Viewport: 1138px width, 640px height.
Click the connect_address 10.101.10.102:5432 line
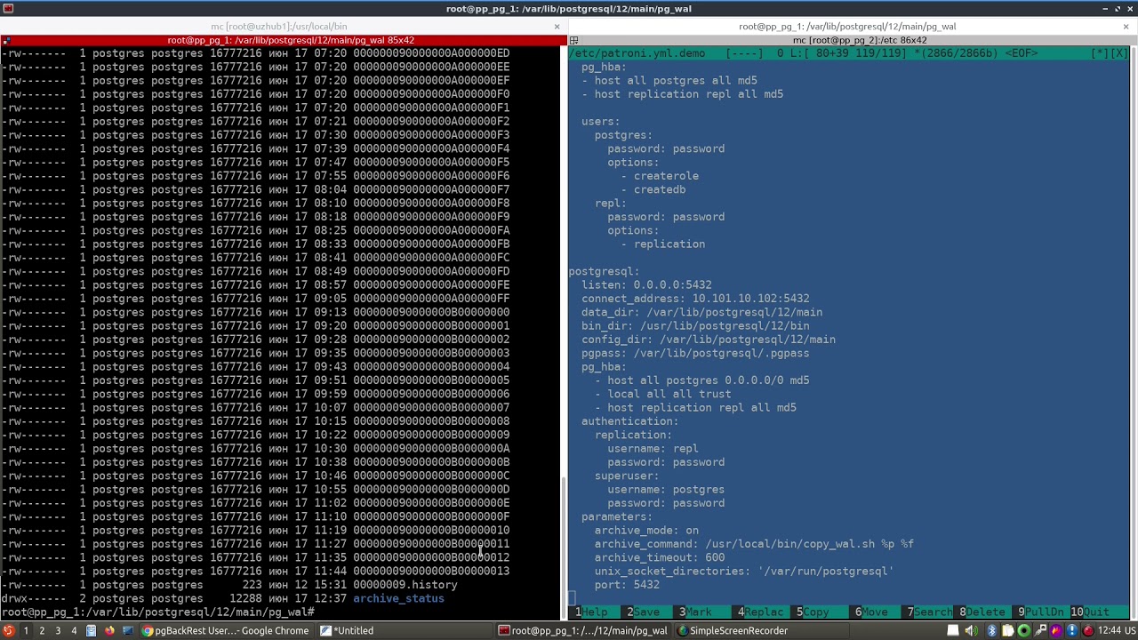(695, 299)
